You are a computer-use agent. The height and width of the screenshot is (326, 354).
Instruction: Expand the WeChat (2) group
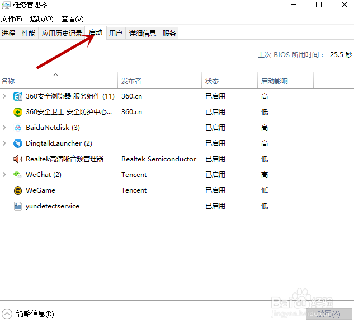pos(4,175)
